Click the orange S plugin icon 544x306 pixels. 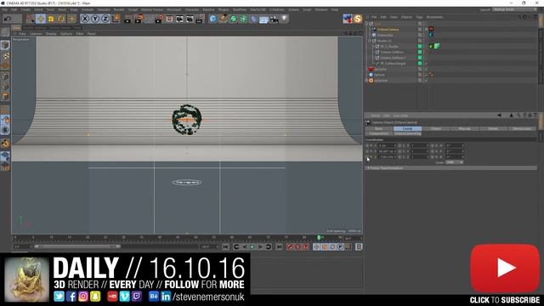pyautogui.click(x=358, y=19)
